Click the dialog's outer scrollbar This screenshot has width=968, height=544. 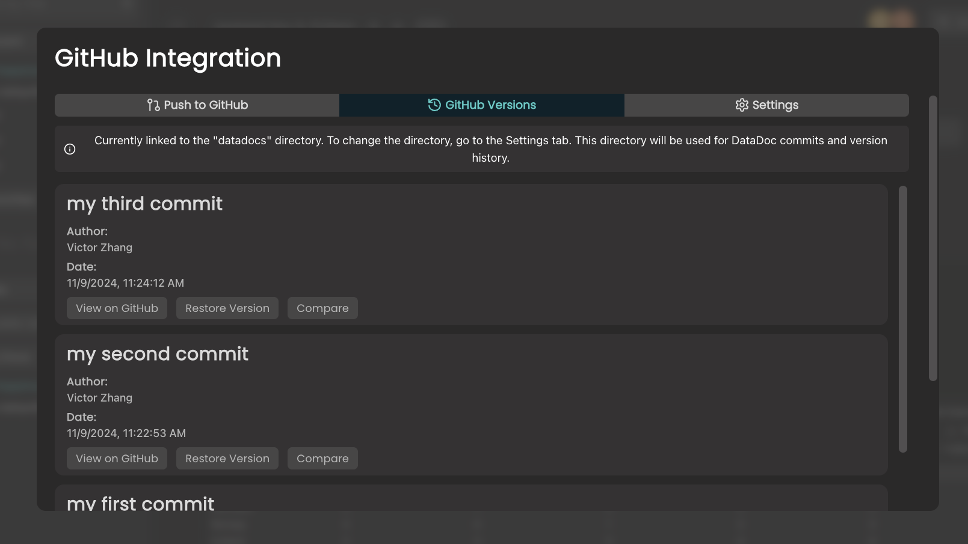point(933,238)
